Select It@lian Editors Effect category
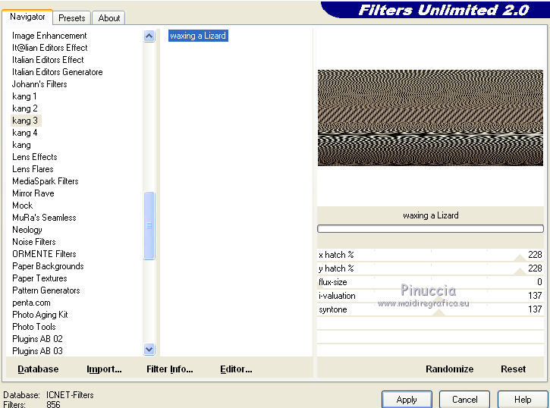The height and width of the screenshot is (408, 550). click(x=50, y=48)
